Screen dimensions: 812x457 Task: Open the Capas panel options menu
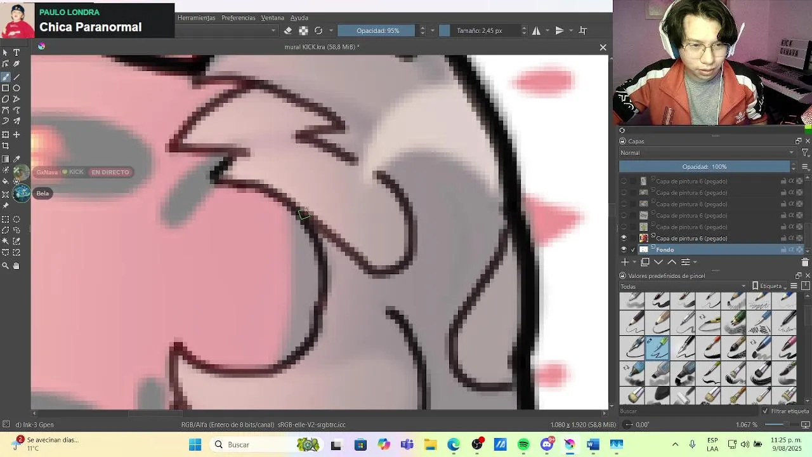(805, 167)
